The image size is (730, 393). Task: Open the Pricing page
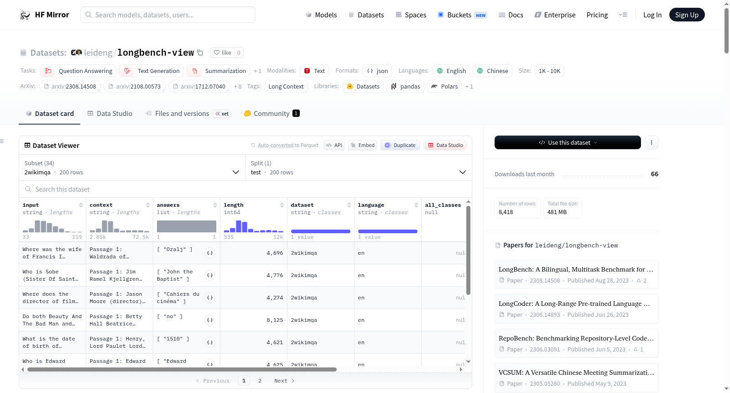point(597,15)
